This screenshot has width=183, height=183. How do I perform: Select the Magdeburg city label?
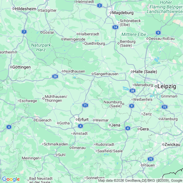coord(123,13)
